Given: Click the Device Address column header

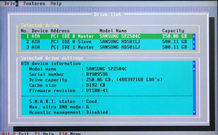Looking at the screenshot, I should [x=51, y=31].
